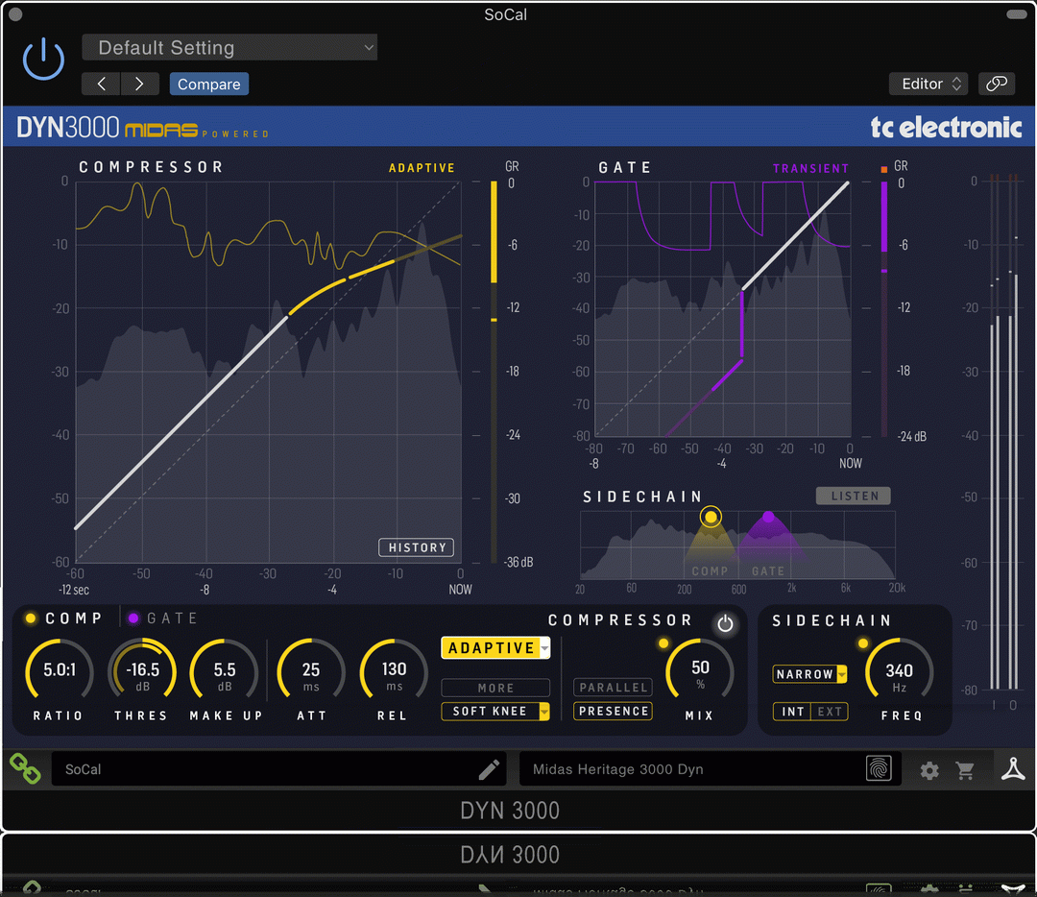Toggle the PRESENCE button
Viewport: 1037px width, 897px height.
click(613, 712)
